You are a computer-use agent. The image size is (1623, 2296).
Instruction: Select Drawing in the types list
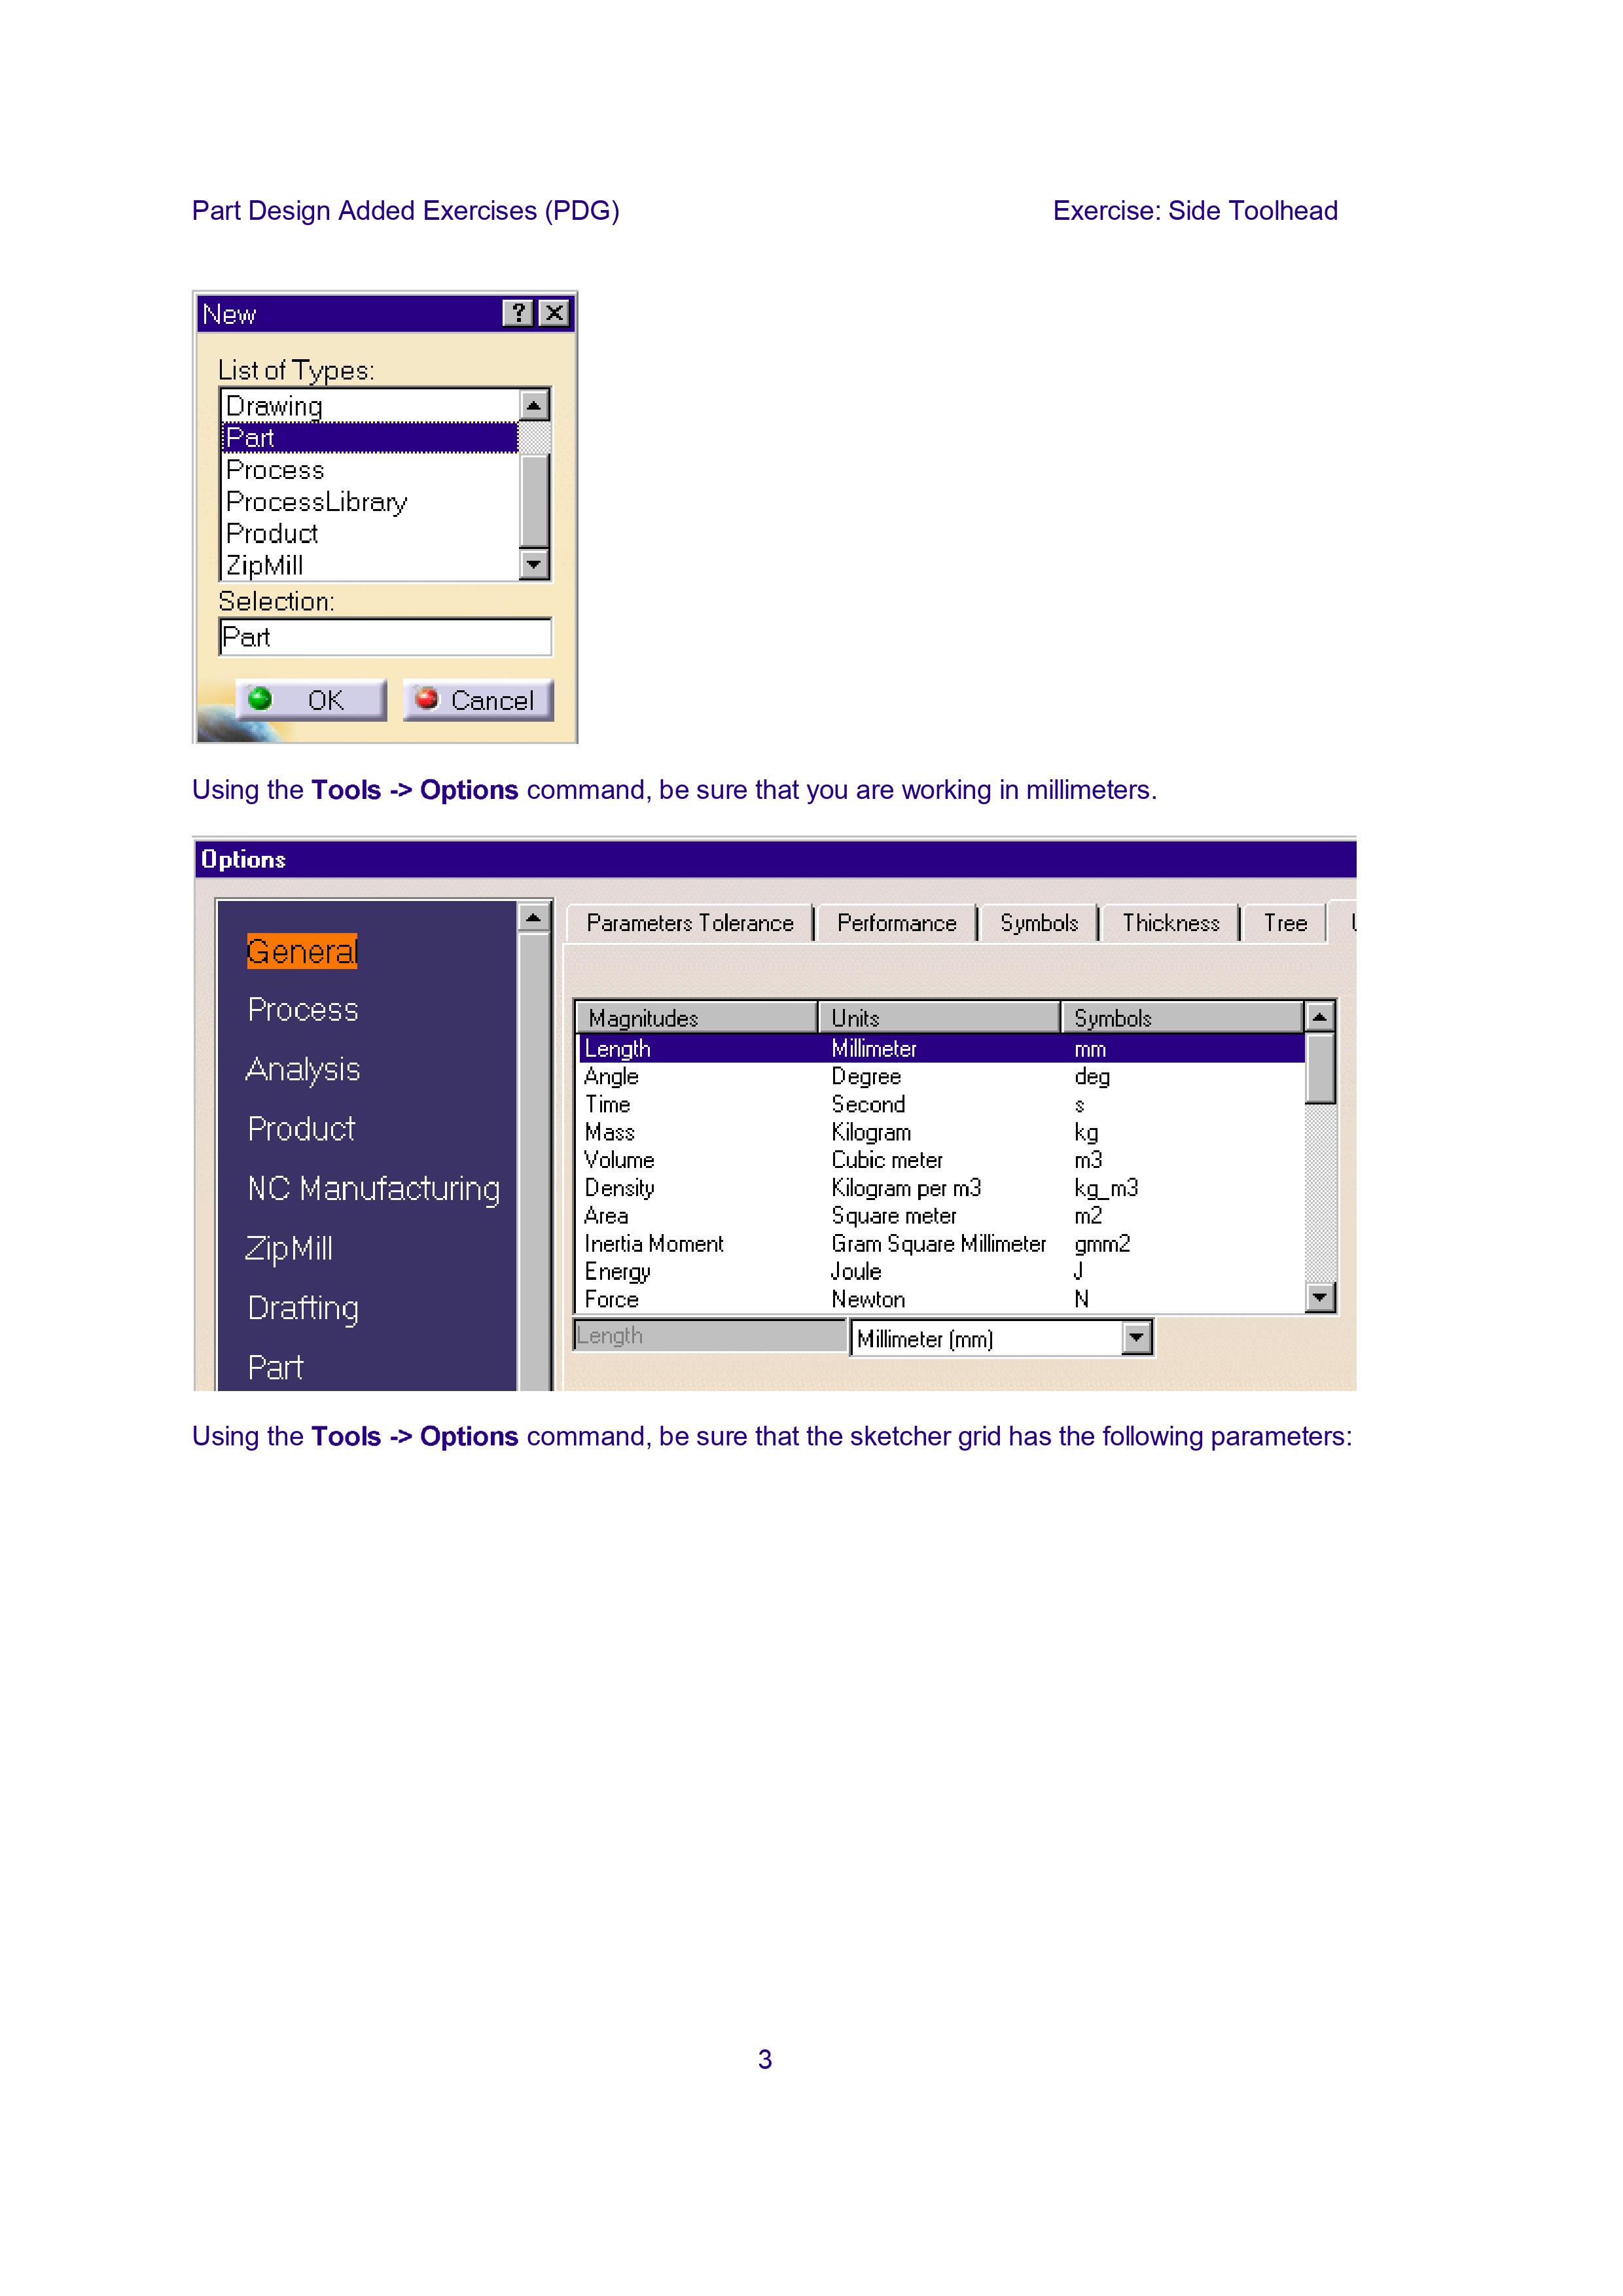point(274,406)
